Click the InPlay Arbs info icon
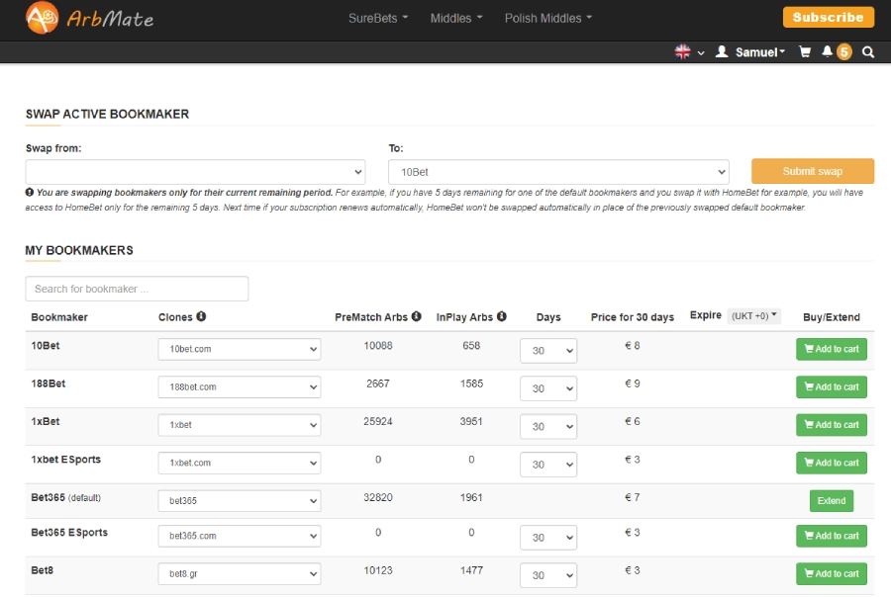This screenshot has width=891, height=597. tap(502, 317)
